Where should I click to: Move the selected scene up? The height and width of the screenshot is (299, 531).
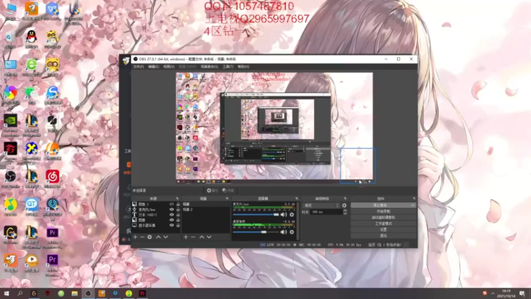pos(202,237)
